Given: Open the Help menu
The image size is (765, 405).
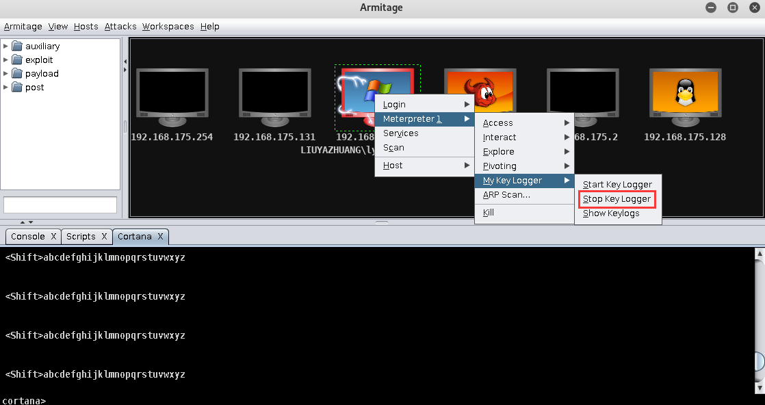Looking at the screenshot, I should (x=210, y=27).
